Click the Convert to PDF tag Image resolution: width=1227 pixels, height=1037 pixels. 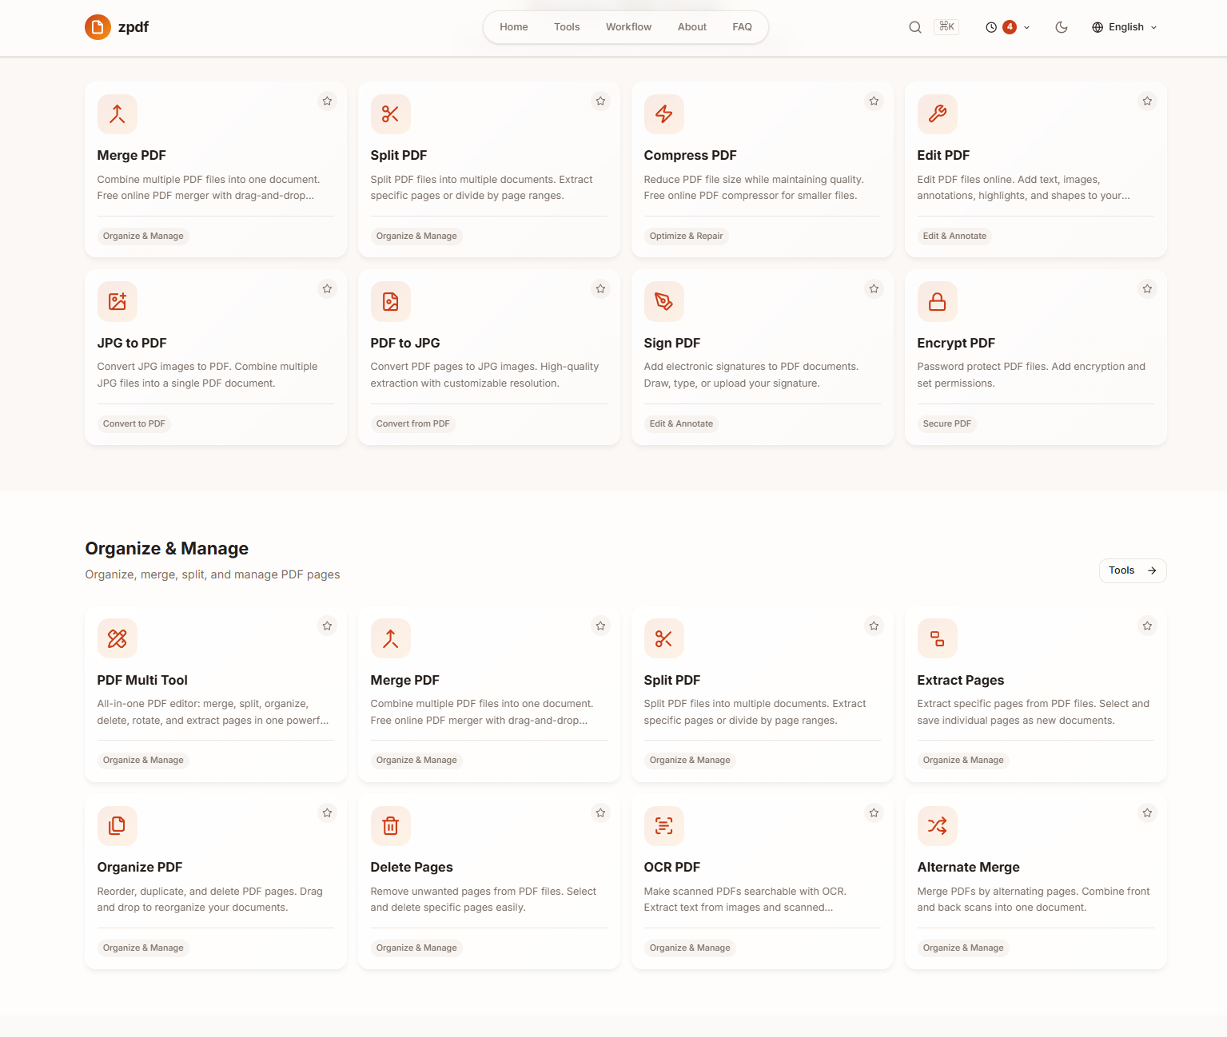click(x=134, y=423)
